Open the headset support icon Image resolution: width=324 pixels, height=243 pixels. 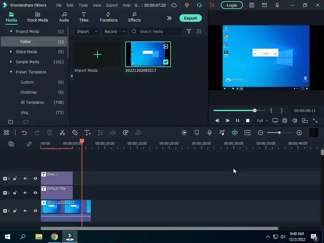(199, 5)
